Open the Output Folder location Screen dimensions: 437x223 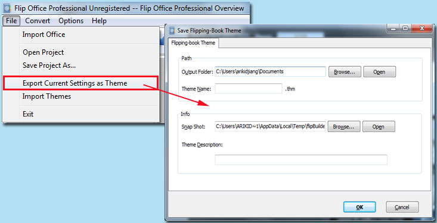click(x=379, y=72)
